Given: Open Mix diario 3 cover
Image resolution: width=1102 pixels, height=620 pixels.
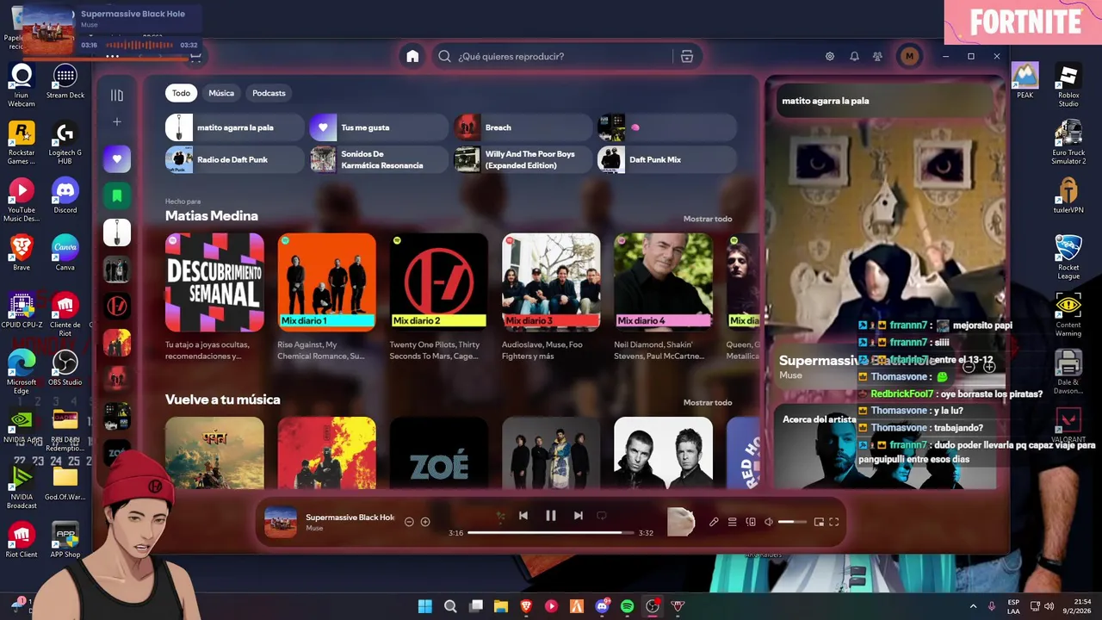Looking at the screenshot, I should point(551,282).
